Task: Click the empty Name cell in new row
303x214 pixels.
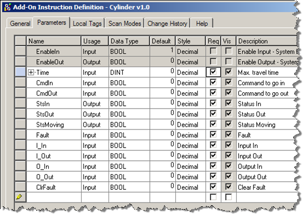Action: [54, 198]
